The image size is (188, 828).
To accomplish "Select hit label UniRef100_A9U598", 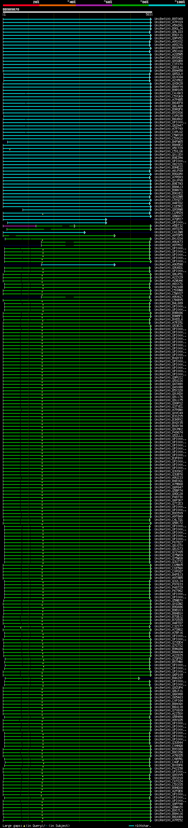I will 169,265.
